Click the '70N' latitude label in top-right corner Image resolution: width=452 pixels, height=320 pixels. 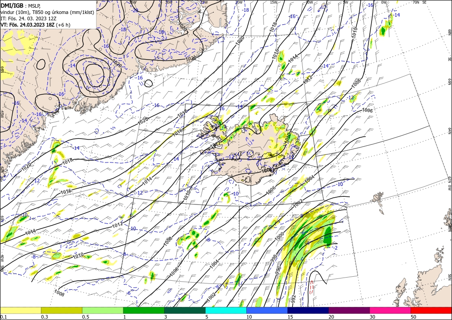click(416, 2)
